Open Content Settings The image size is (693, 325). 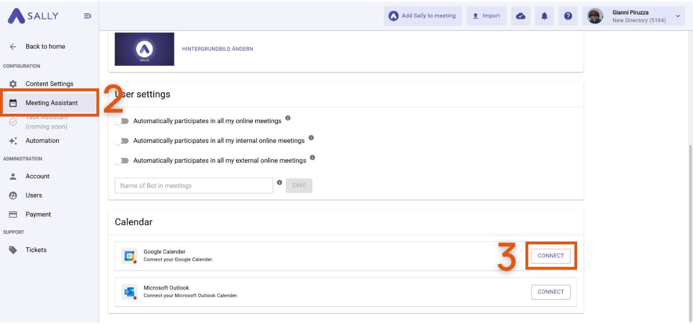(x=49, y=84)
